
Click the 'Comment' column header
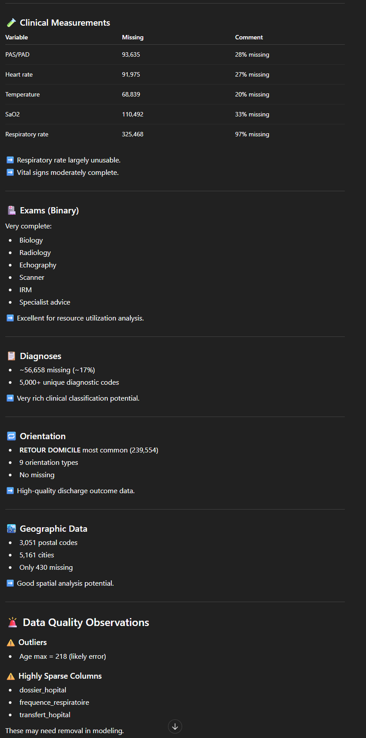pos(249,37)
